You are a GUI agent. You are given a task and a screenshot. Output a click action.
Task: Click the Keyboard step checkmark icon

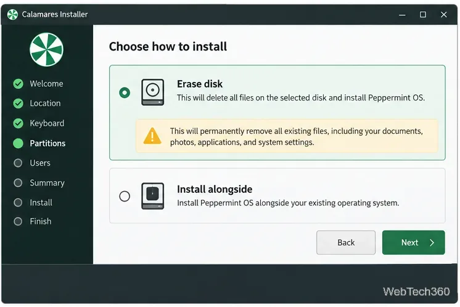click(18, 123)
